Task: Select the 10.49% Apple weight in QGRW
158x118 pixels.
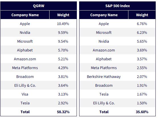Action: coord(63,24)
